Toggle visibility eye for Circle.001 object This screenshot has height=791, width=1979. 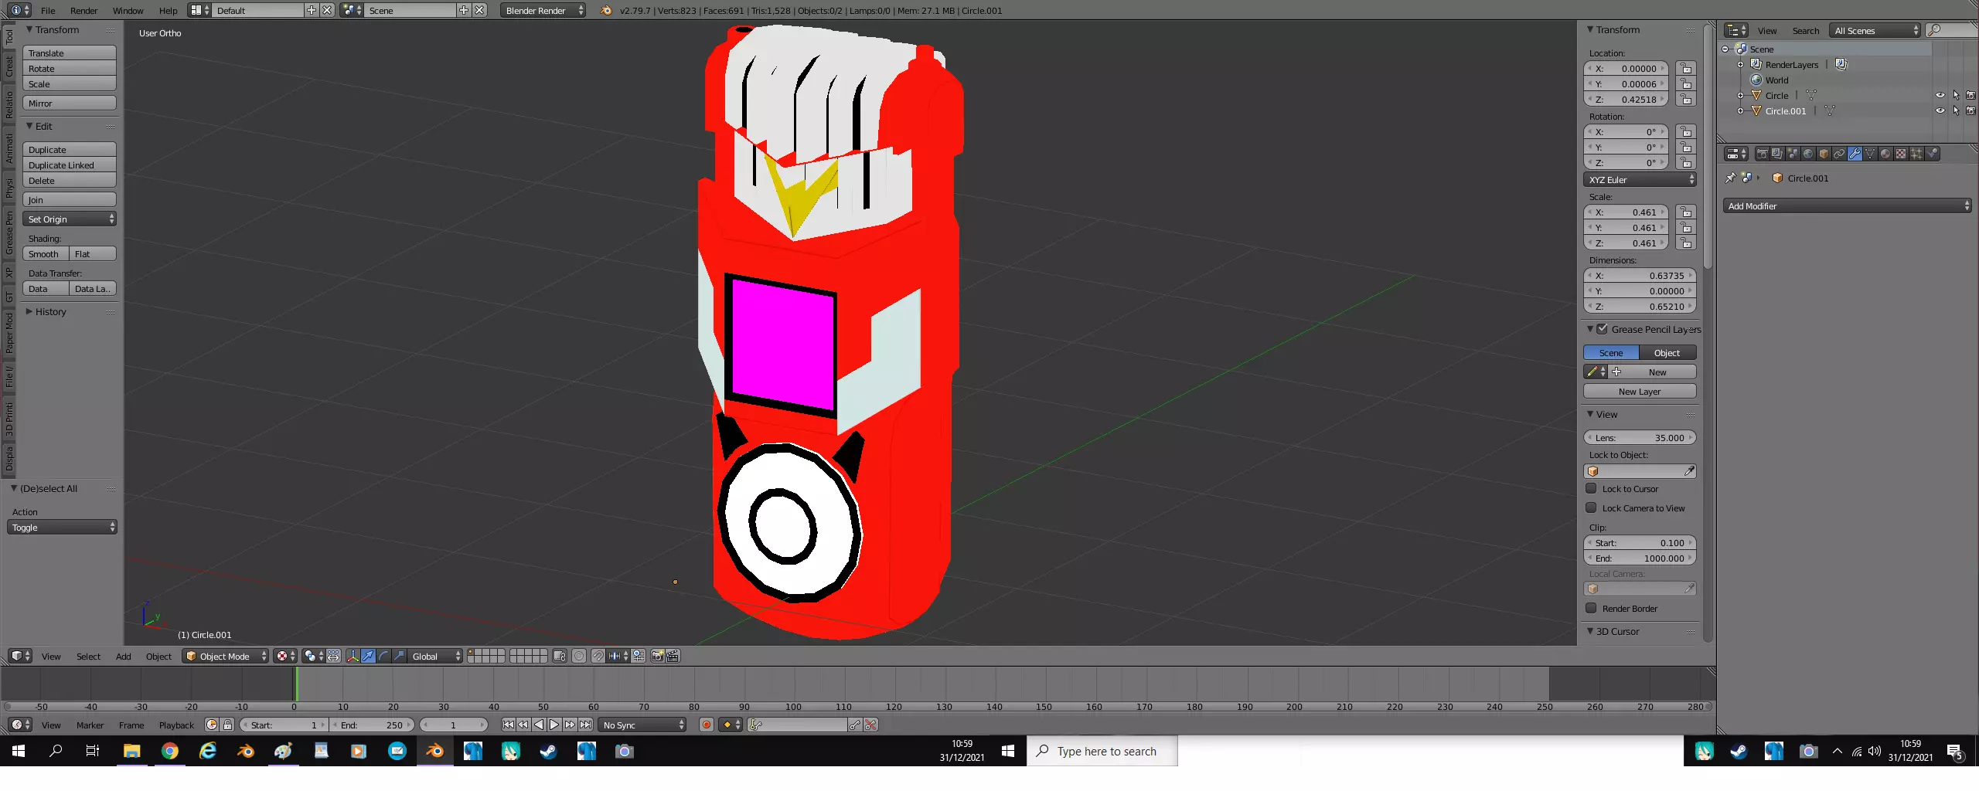(1940, 110)
